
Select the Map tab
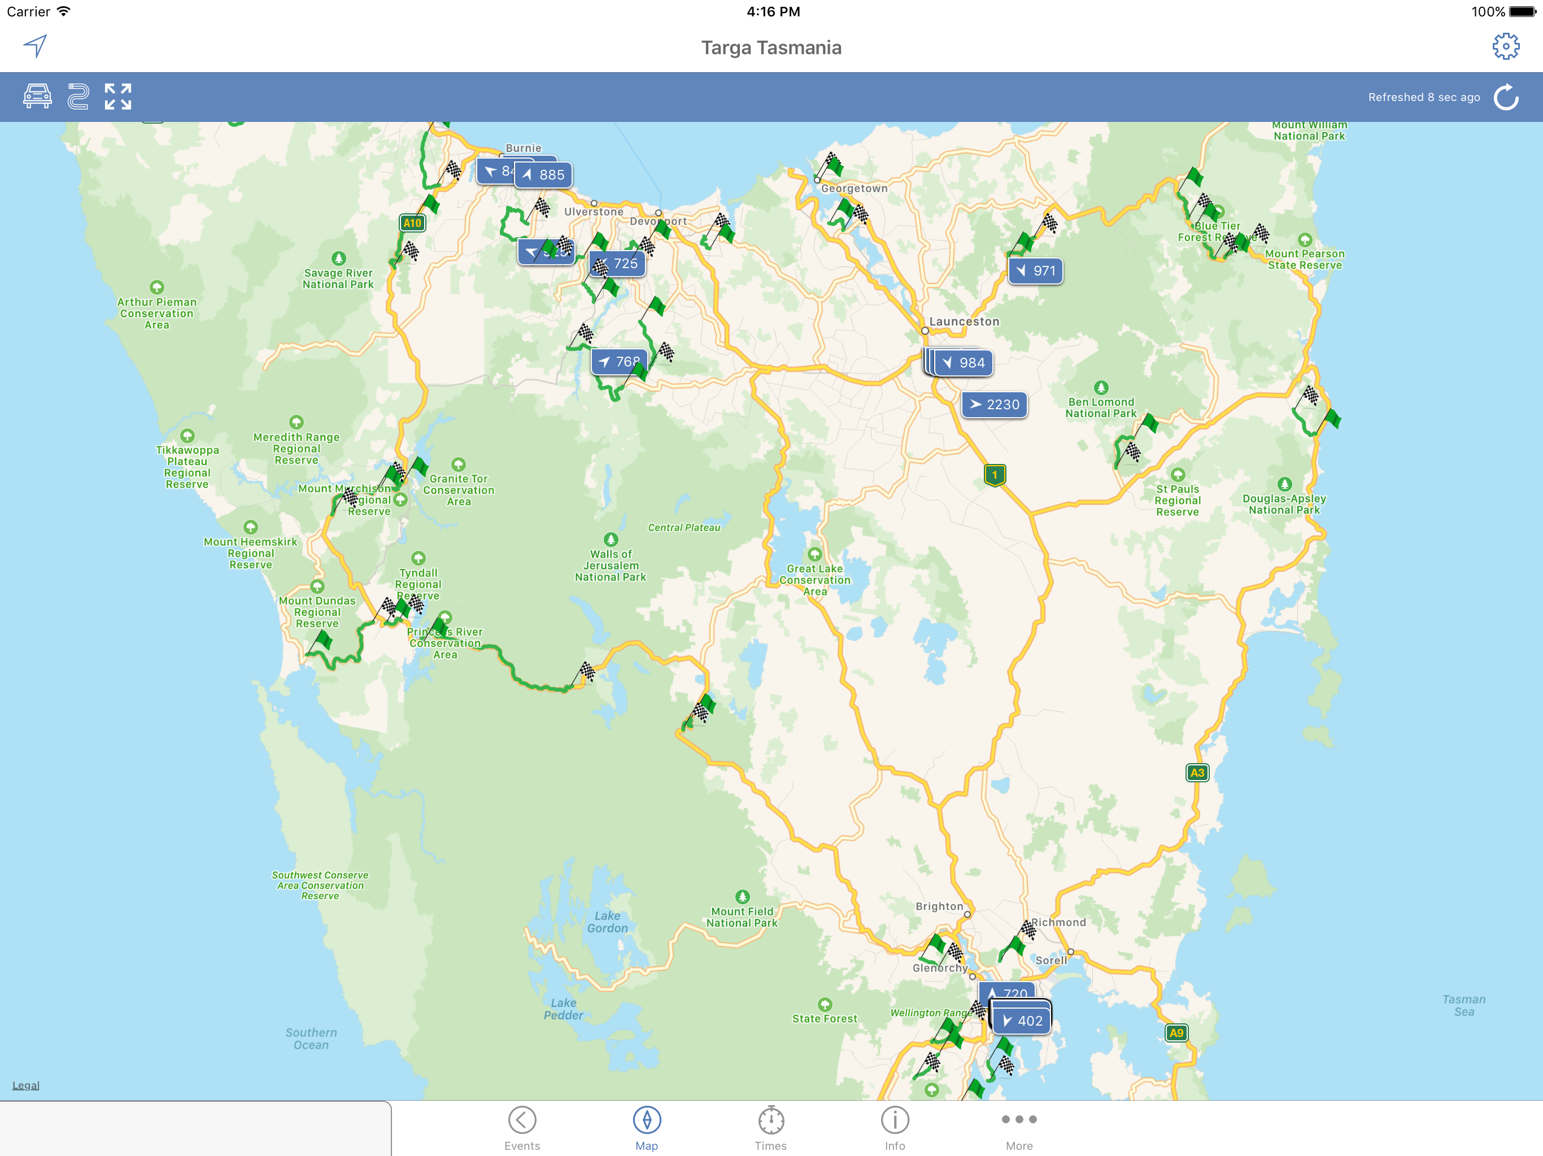tap(647, 1128)
